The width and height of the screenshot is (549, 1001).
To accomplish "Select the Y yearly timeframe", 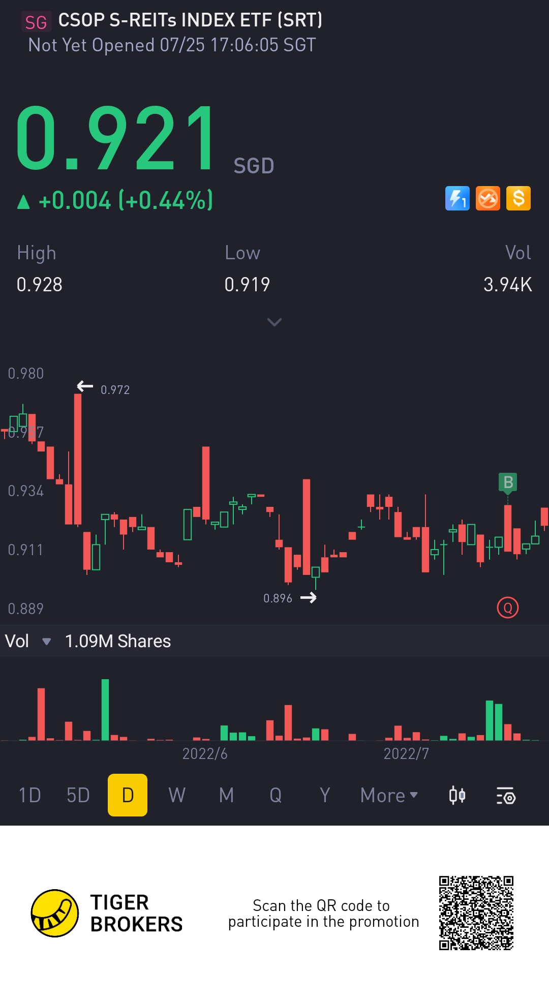I will 325,795.
